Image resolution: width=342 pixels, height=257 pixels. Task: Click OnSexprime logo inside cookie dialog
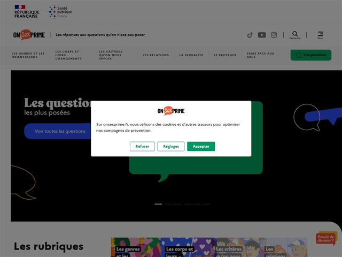(x=171, y=111)
